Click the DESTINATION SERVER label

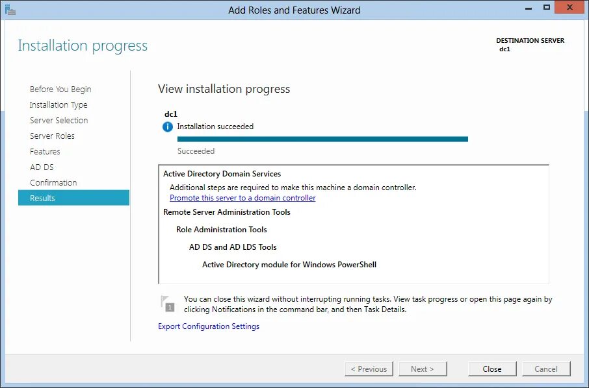click(530, 40)
